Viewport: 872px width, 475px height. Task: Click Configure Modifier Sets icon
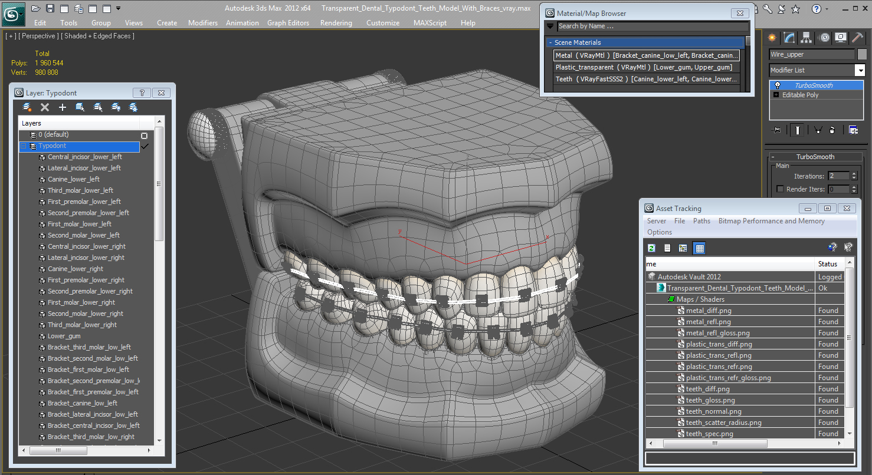coord(853,130)
